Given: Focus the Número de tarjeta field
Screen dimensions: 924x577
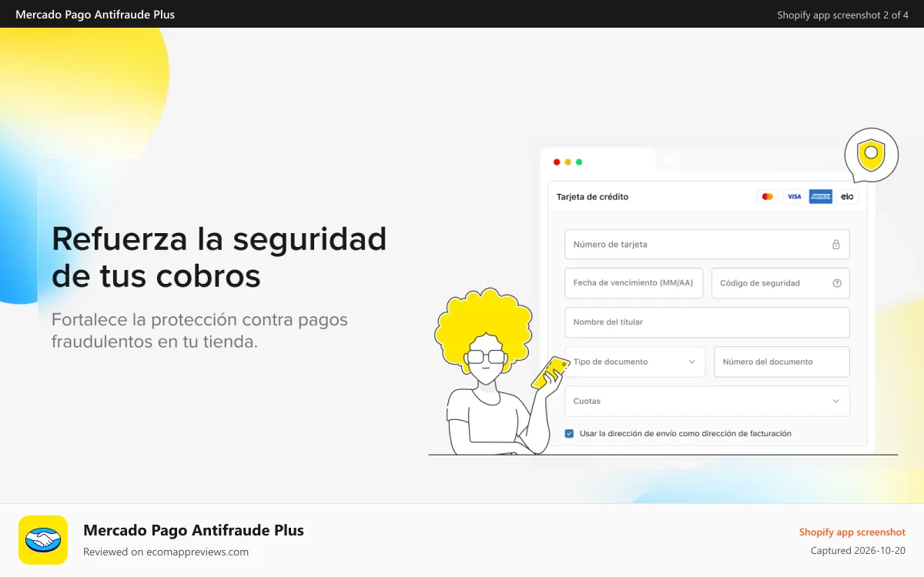Looking at the screenshot, I should (x=707, y=245).
